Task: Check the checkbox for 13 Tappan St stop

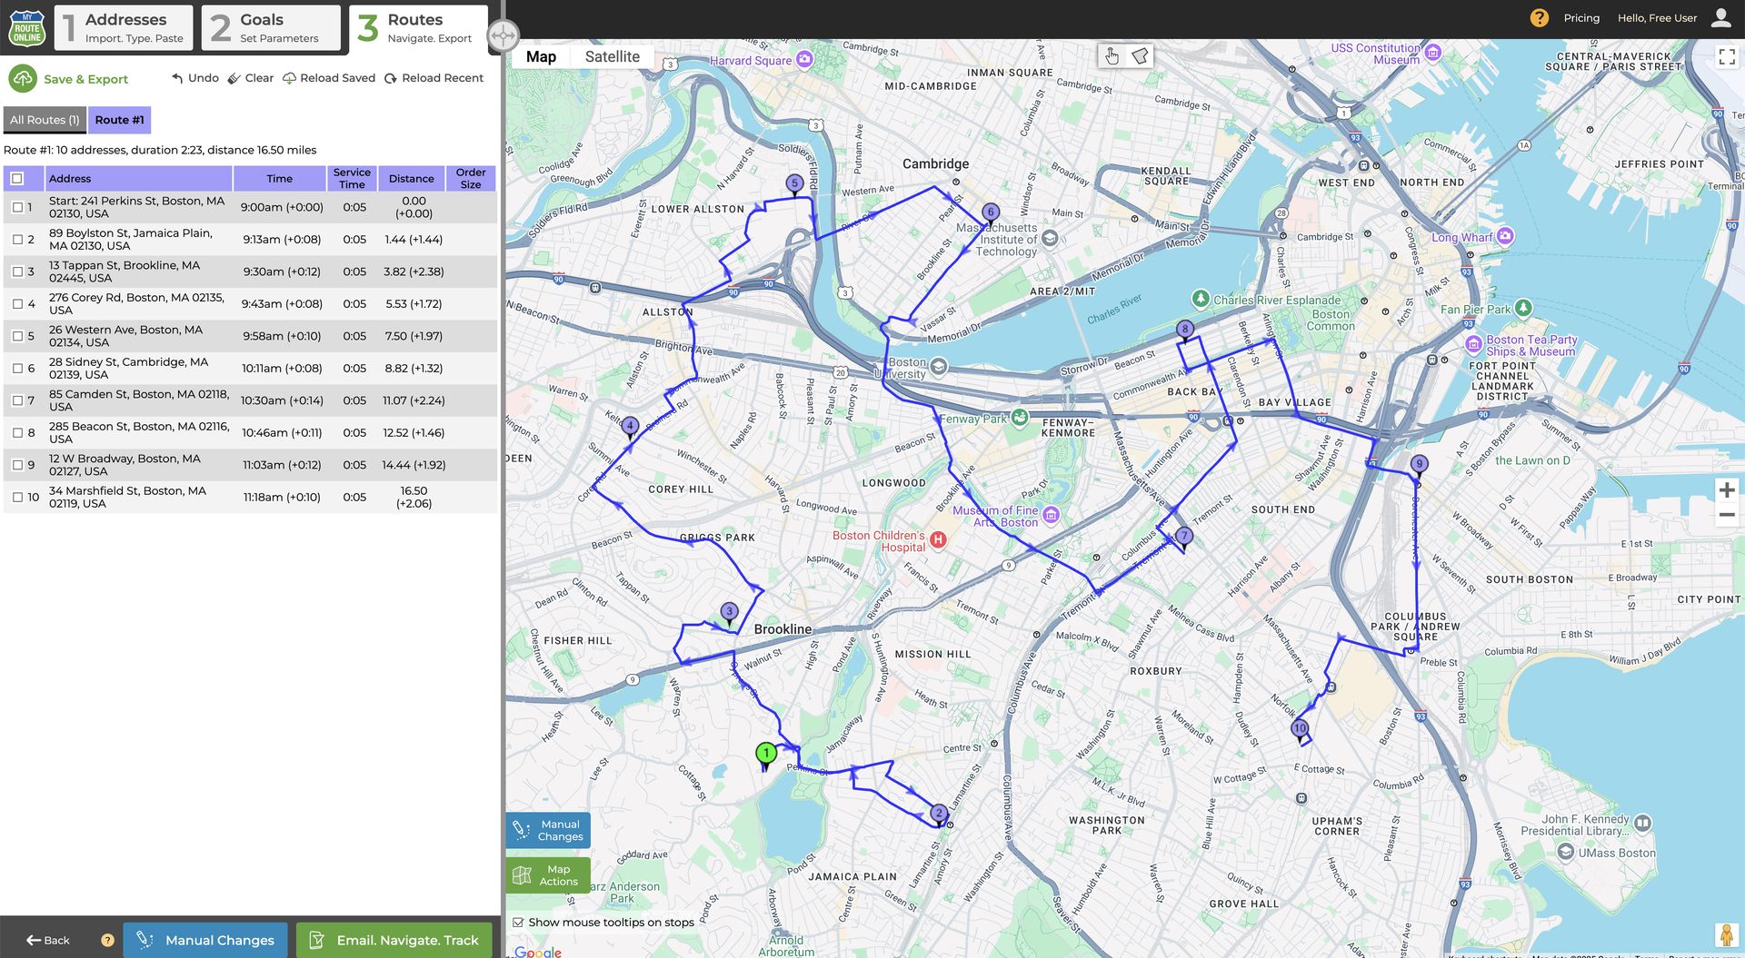Action: (18, 271)
